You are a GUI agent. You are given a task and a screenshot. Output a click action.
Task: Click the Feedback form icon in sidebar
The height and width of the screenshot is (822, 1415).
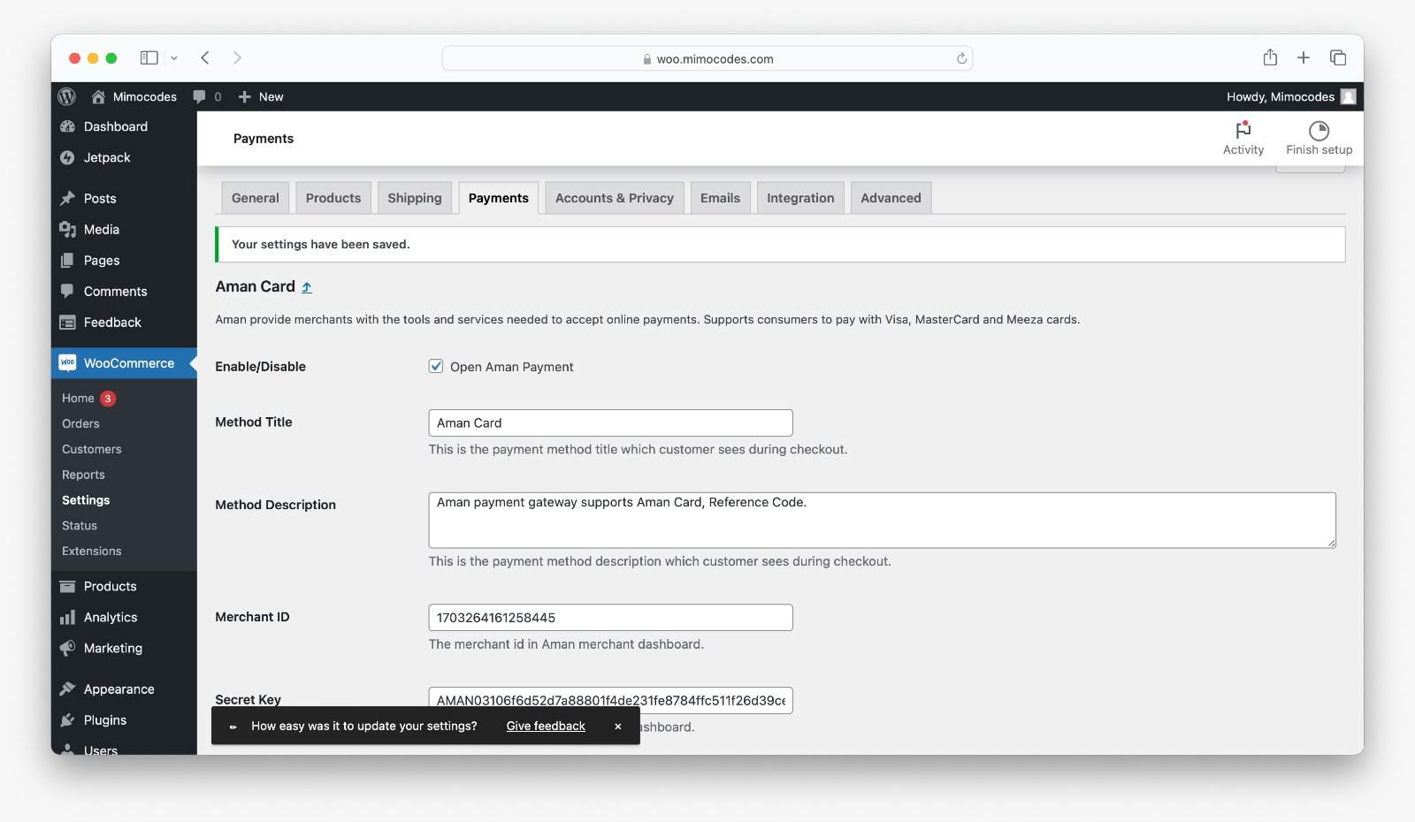67,323
